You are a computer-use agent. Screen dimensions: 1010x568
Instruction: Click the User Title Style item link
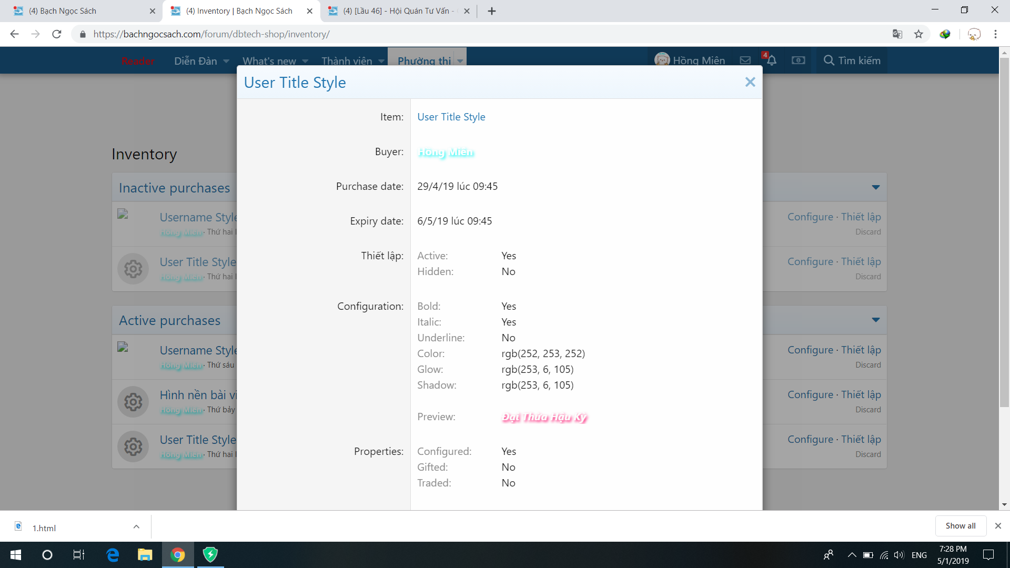(x=451, y=117)
